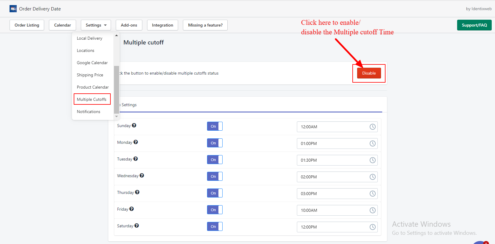This screenshot has height=244, width=495.
Task: Select Product Calendar menu entry
Action: point(93,87)
